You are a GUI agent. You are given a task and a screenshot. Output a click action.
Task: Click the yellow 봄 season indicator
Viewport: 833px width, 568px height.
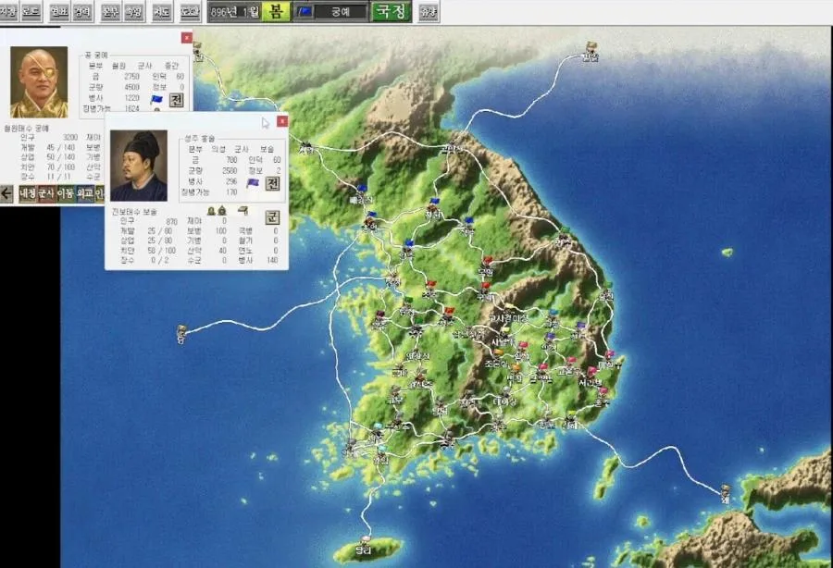click(276, 11)
